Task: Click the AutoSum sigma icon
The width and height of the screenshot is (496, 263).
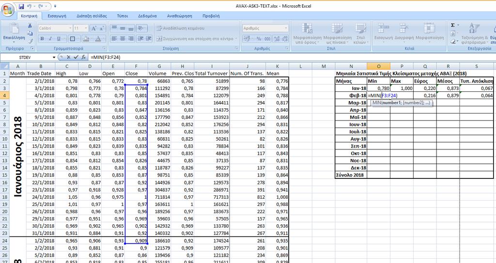Action: coord(453,25)
